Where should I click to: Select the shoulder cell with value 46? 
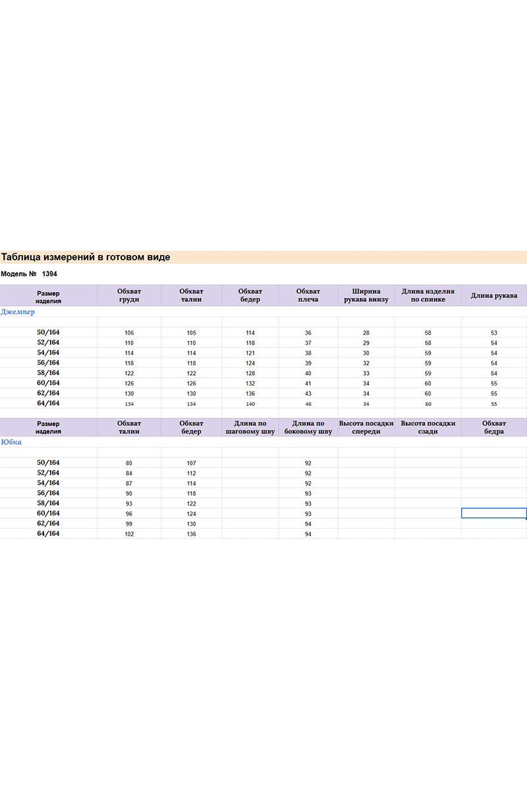[308, 404]
